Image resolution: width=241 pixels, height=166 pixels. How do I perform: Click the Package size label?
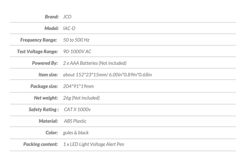point(44,86)
